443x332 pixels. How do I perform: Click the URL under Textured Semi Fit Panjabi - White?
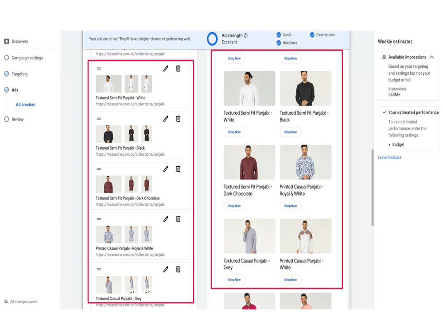pos(130,104)
